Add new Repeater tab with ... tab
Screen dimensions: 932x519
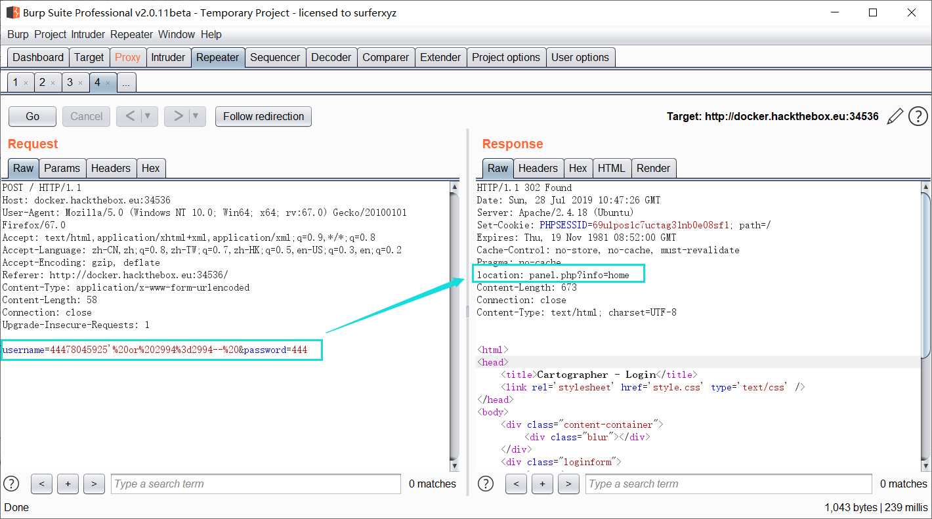click(x=126, y=83)
